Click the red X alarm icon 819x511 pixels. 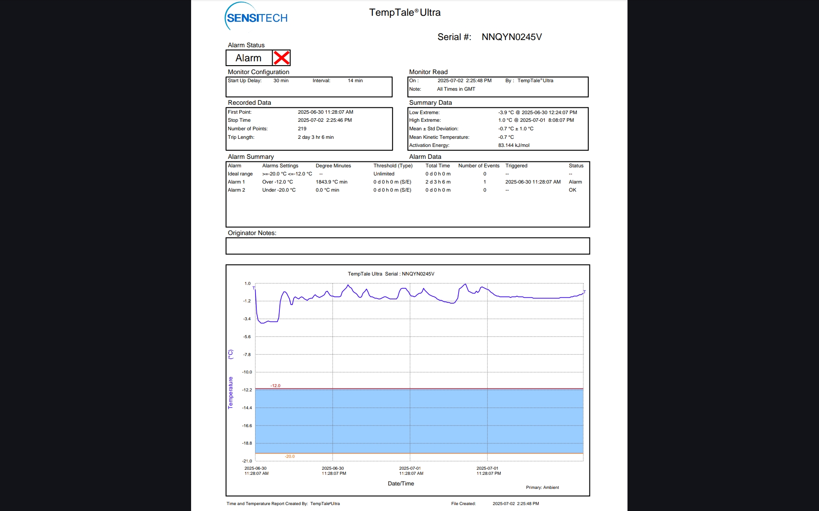coord(282,58)
